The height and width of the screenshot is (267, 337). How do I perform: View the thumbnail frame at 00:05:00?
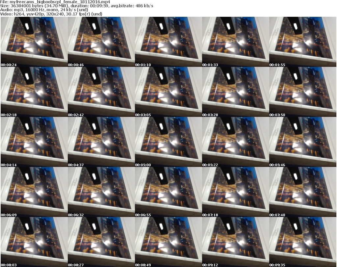coord(168,142)
